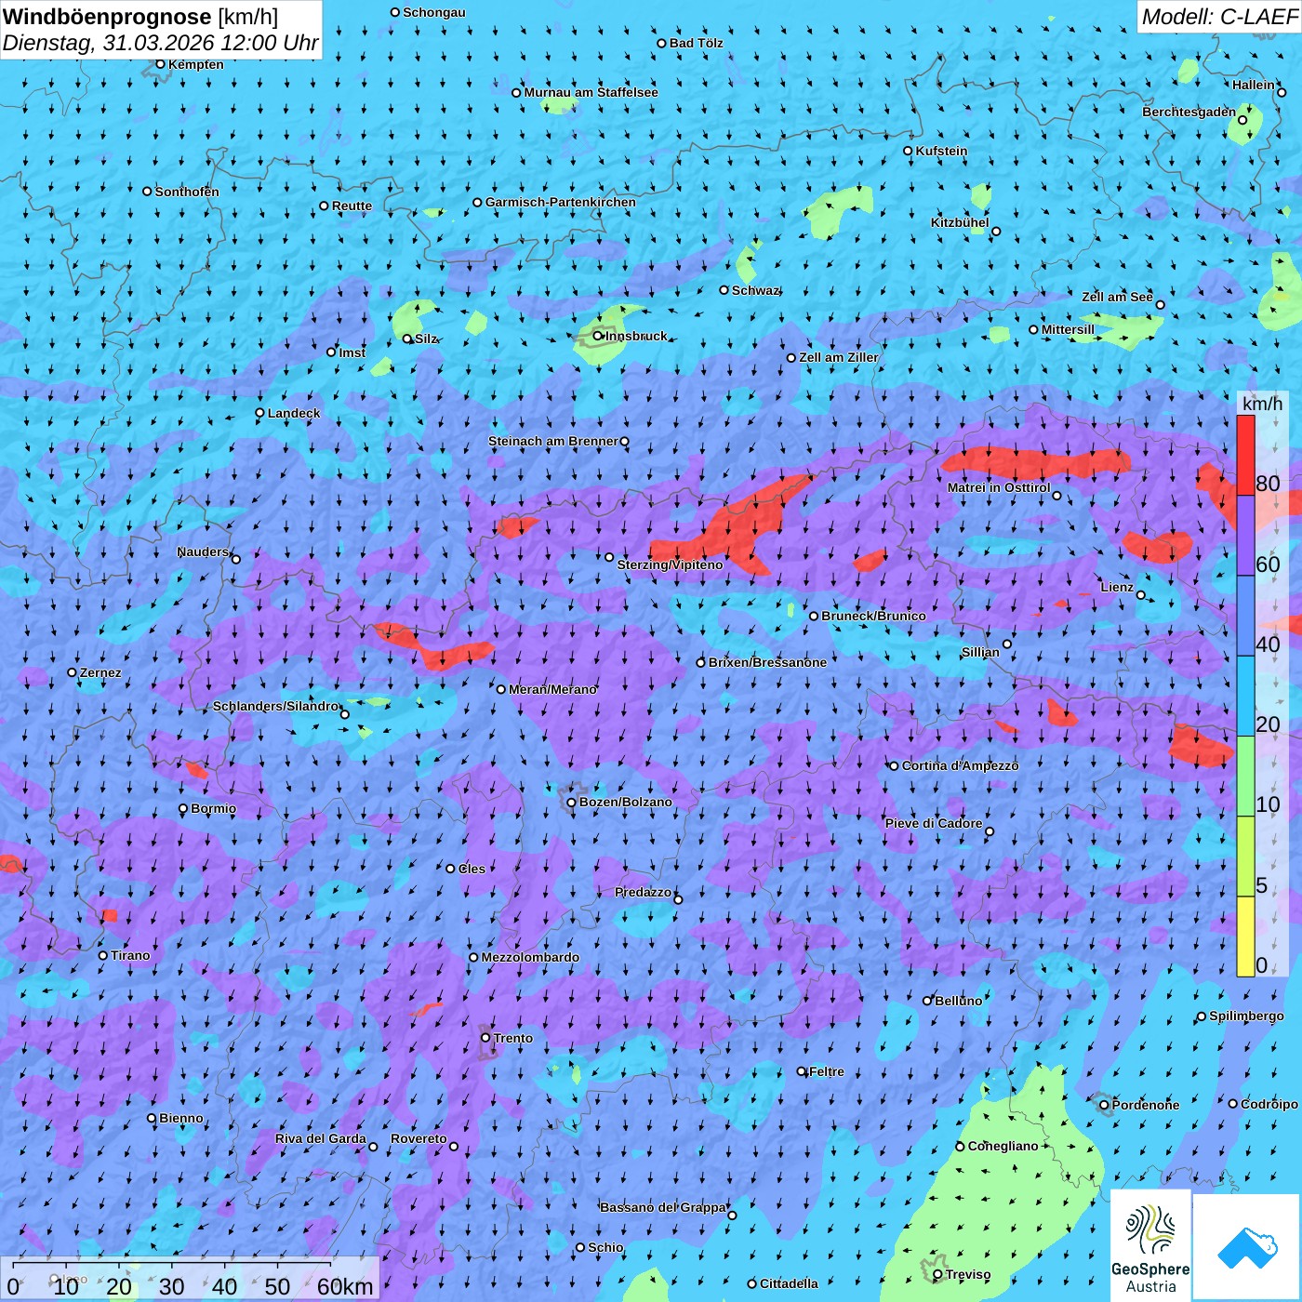Viewport: 1302px width, 1302px height.
Task: Click the Matrei in Osttirol label
Action: pos(999,487)
